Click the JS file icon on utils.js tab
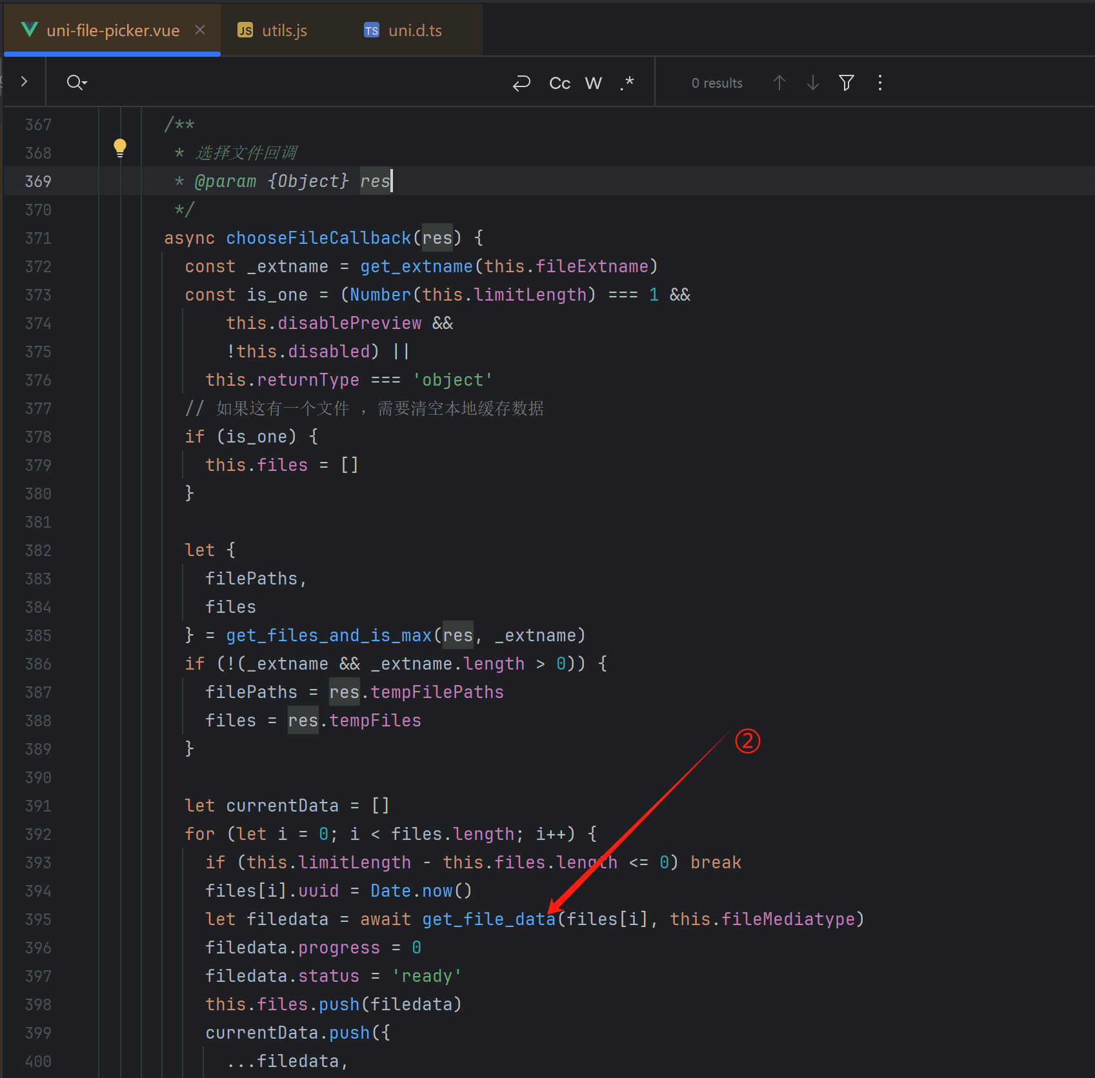Image resolution: width=1095 pixels, height=1078 pixels. 245,30
